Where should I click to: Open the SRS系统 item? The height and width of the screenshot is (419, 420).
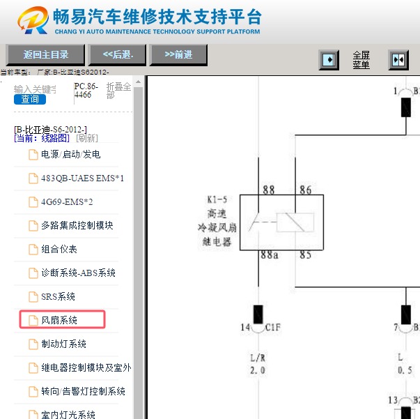(58, 296)
